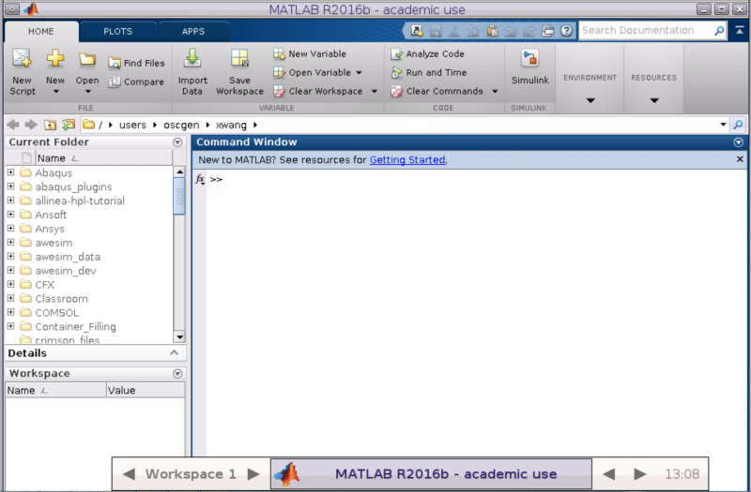Launch Find Files
Image resolution: width=751 pixels, height=492 pixels.
136,63
